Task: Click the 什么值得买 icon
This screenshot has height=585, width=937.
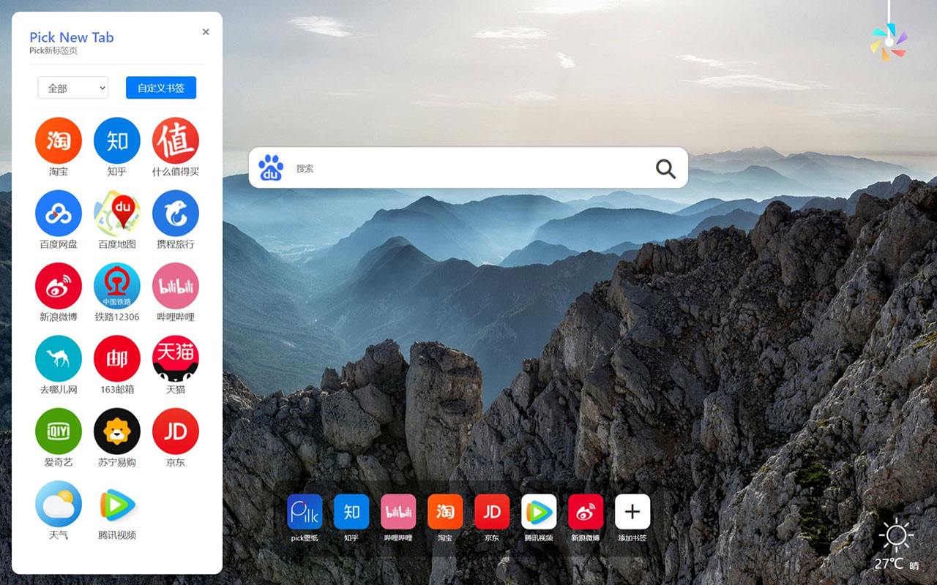Action: tap(176, 140)
